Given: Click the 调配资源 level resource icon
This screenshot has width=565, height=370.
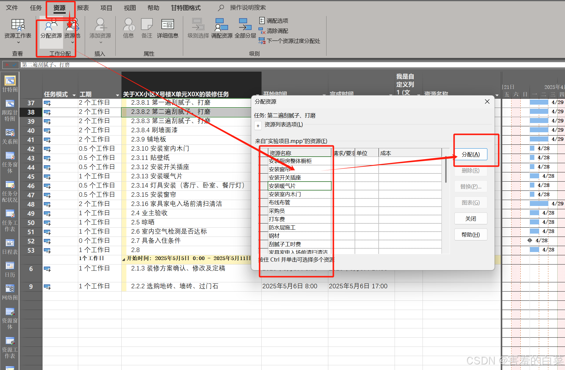Looking at the screenshot, I should (x=222, y=28).
